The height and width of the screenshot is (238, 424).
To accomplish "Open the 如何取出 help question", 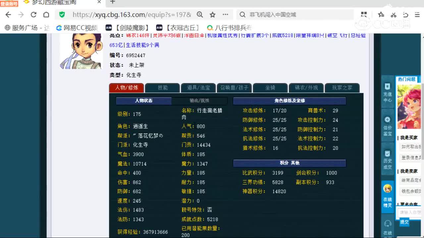I will [411, 147].
